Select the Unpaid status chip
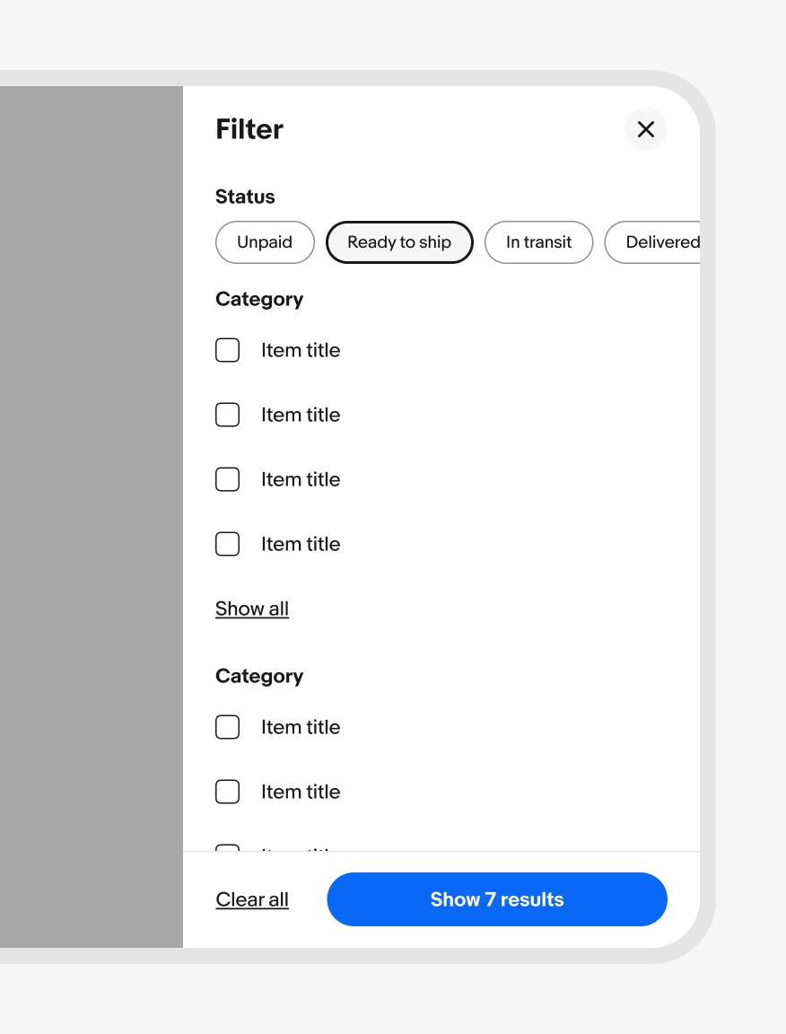The height and width of the screenshot is (1034, 786). (265, 242)
